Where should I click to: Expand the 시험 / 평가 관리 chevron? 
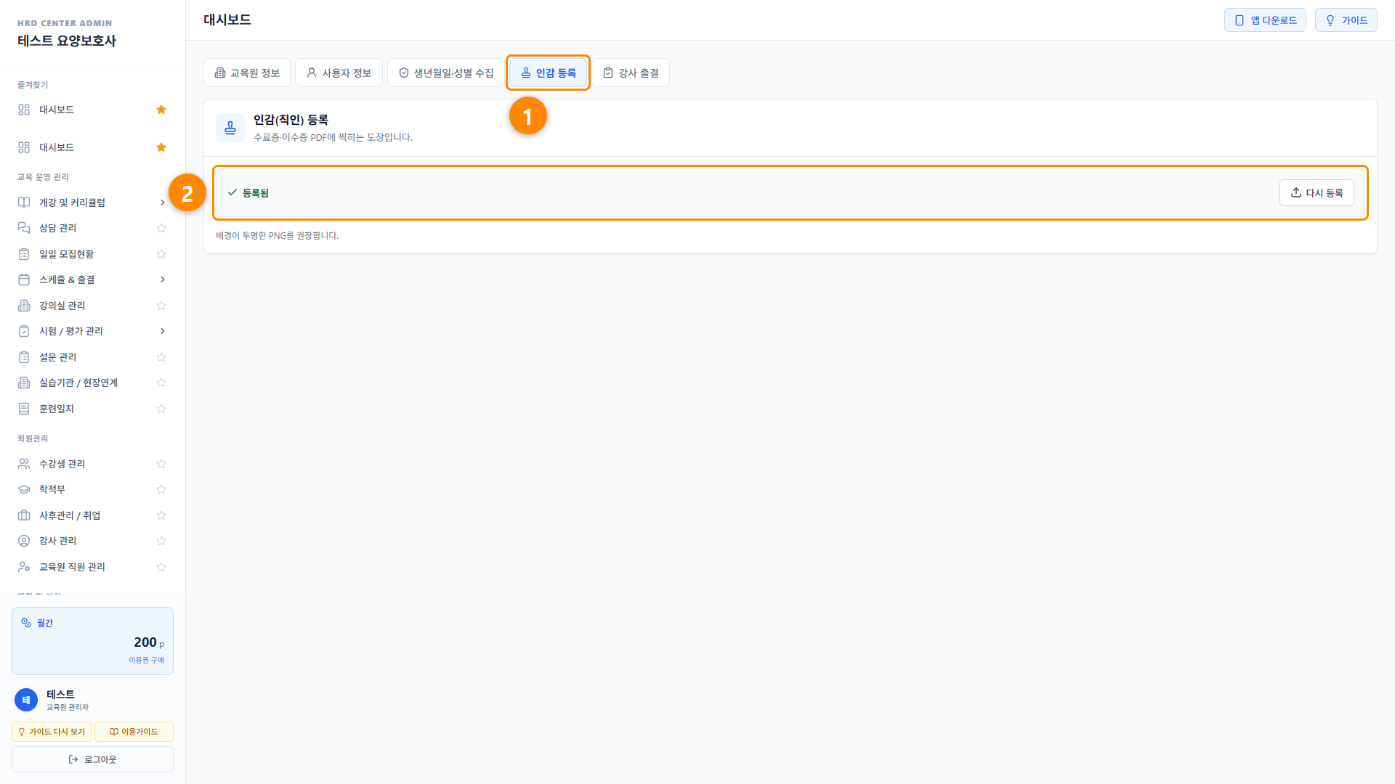162,331
